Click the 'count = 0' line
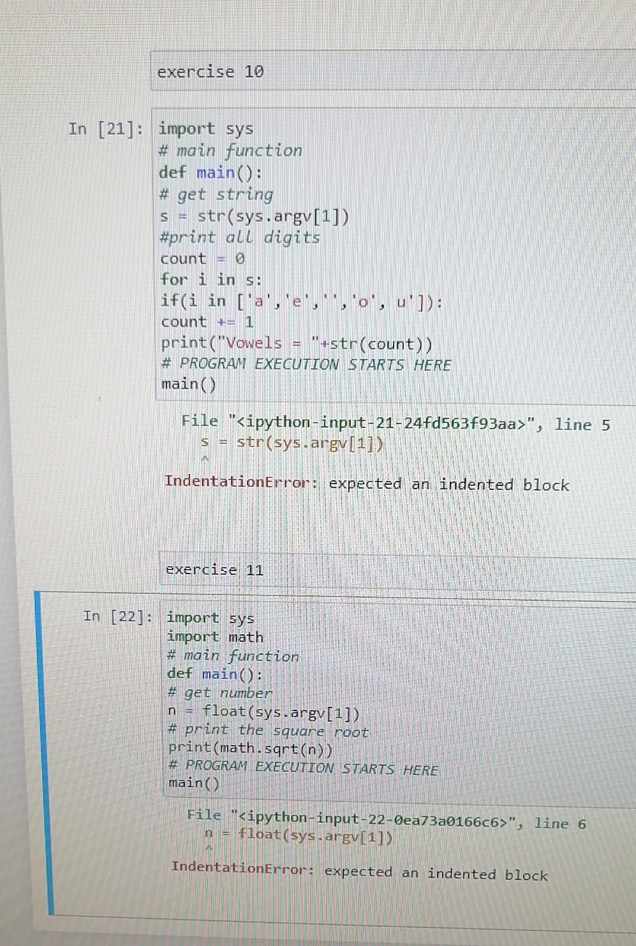This screenshot has width=636, height=946. pos(202,258)
